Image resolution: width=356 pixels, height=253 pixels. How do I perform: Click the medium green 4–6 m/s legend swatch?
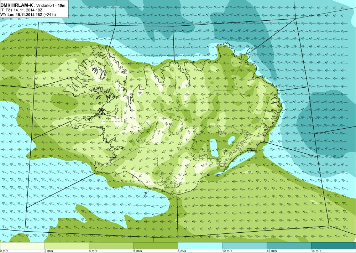point(111,246)
